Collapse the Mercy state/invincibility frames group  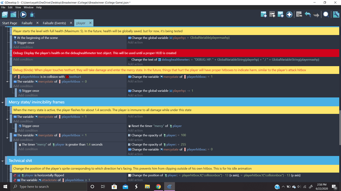click(x=3, y=102)
